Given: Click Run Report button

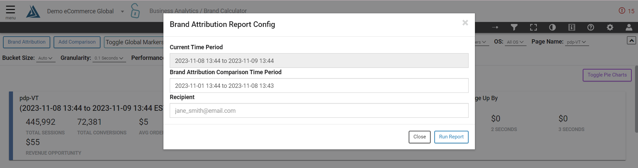Looking at the screenshot, I should [451, 137].
